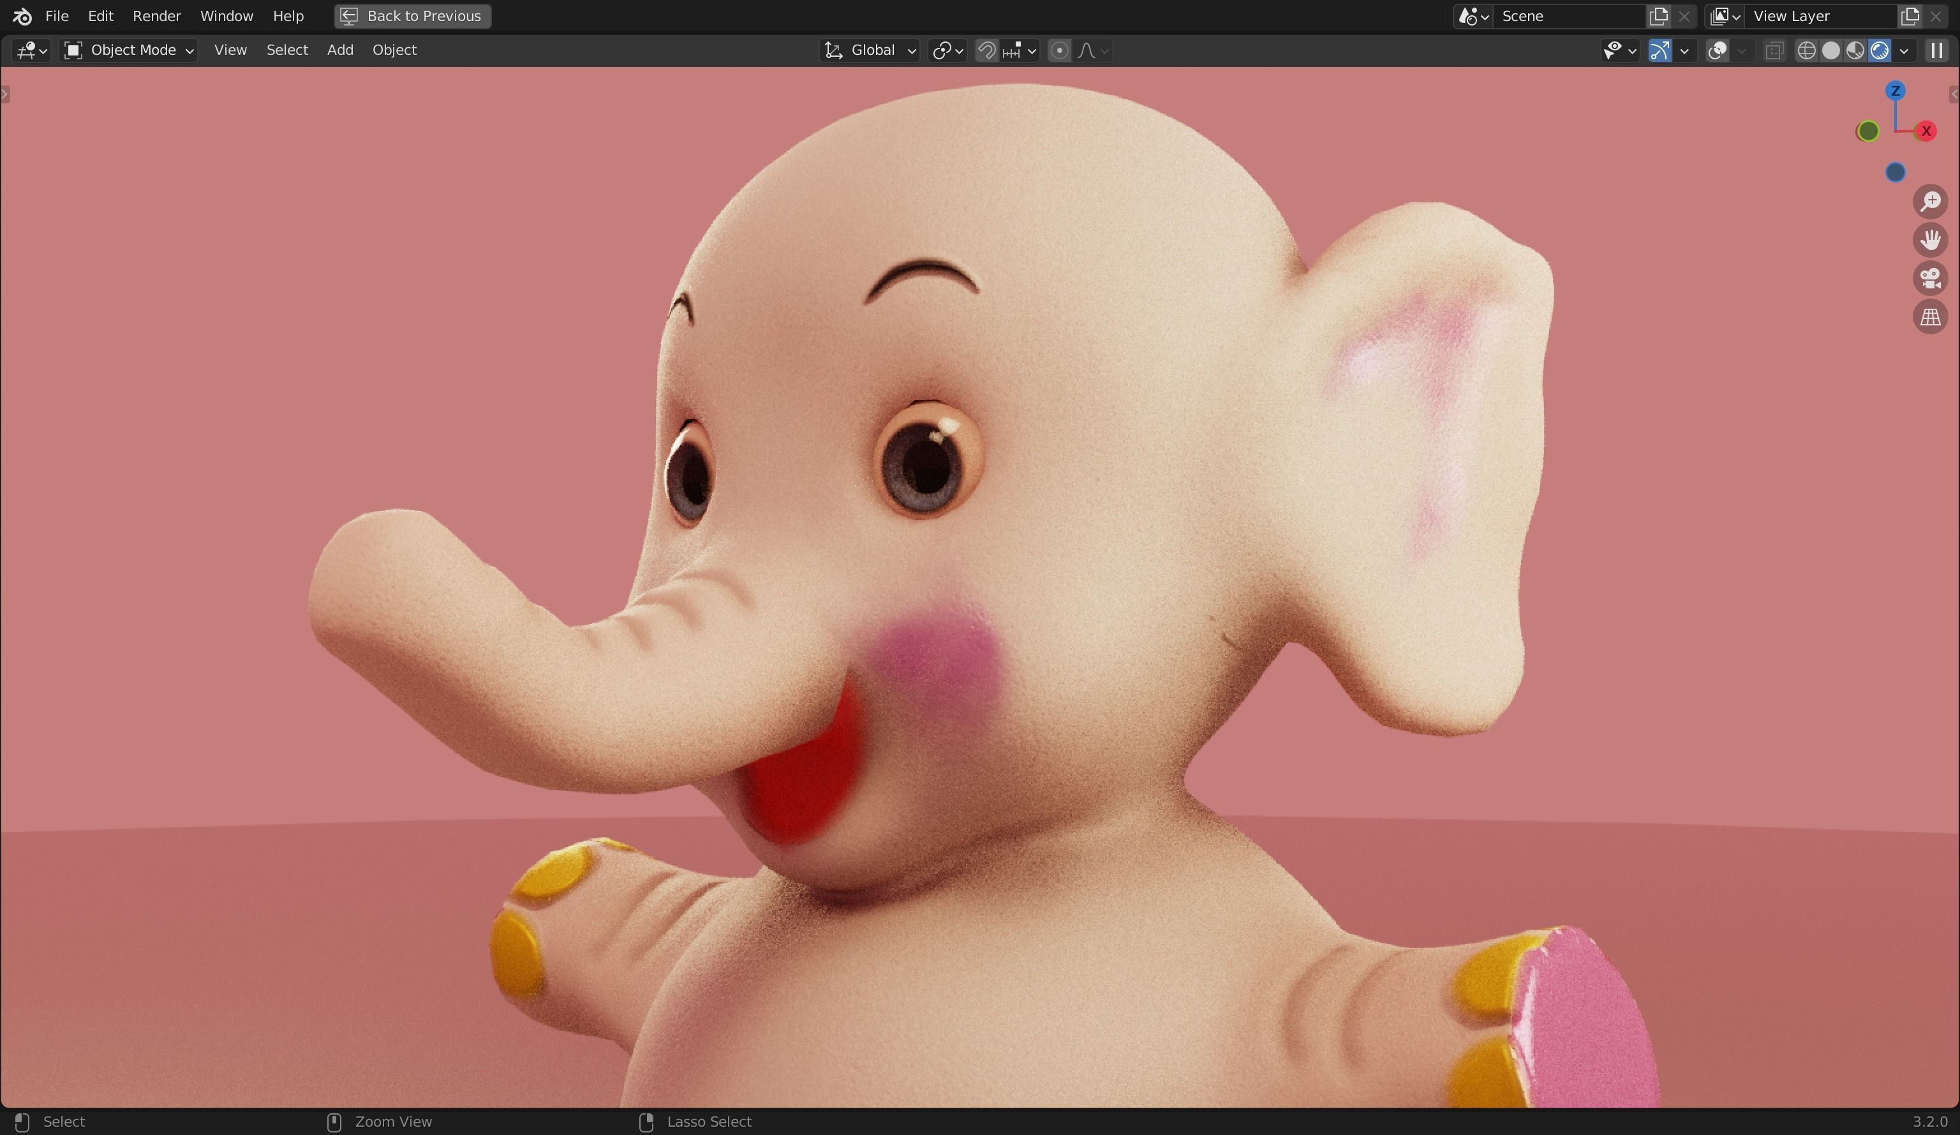
Task: Click the 'Zoom View' status bar text
Action: [393, 1122]
